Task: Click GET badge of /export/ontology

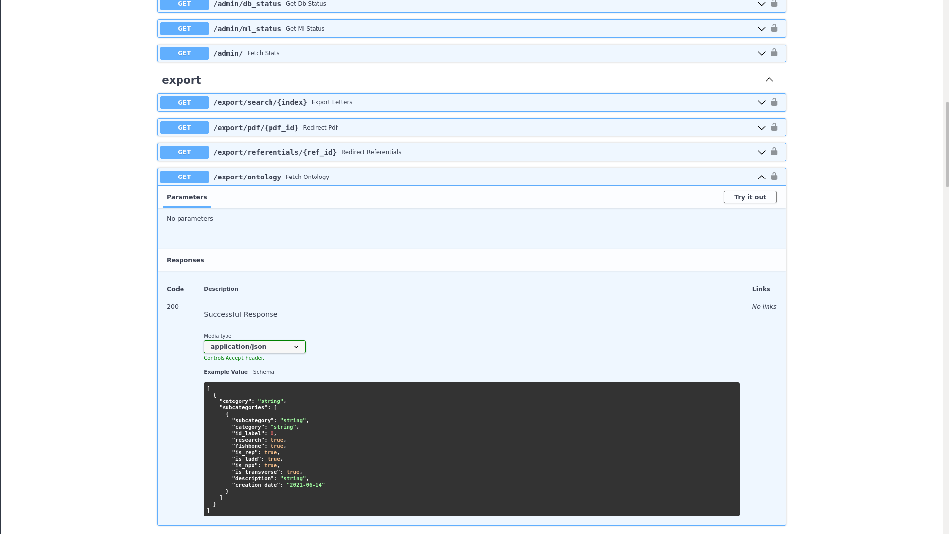Action: [x=184, y=177]
